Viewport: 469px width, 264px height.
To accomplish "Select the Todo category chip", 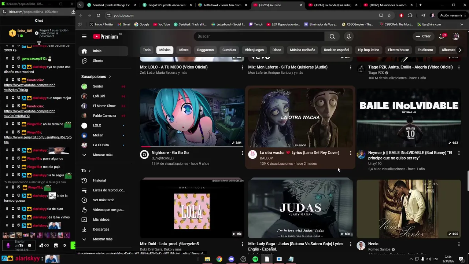I will (147, 50).
